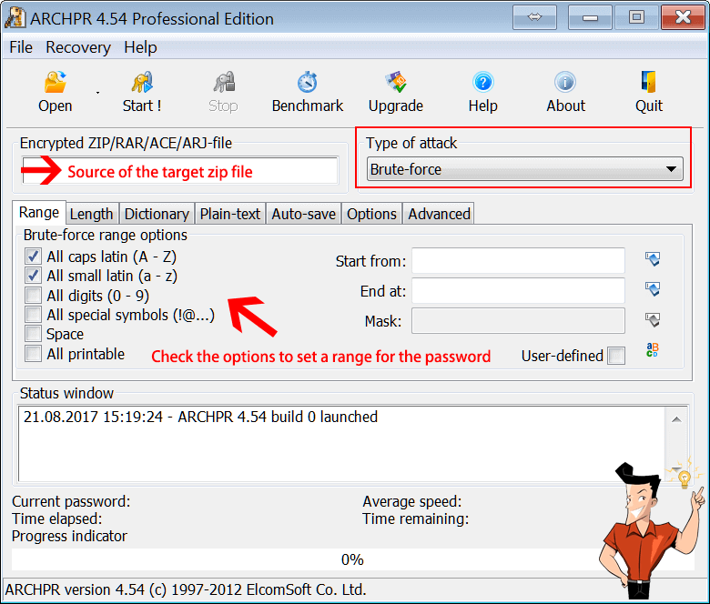Switch to the Plain-text tab
The width and height of the screenshot is (710, 604).
click(230, 214)
